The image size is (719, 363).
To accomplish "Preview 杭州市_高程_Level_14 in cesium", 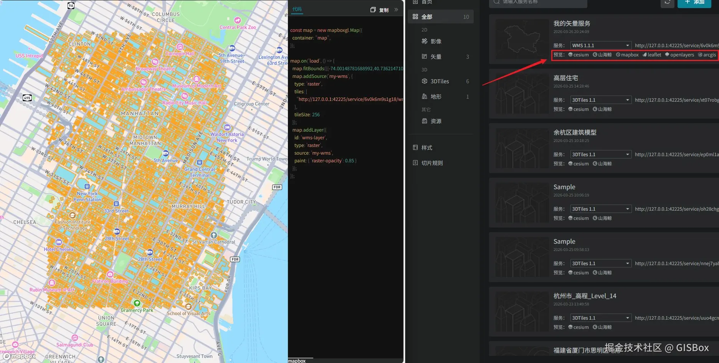I will (579, 327).
